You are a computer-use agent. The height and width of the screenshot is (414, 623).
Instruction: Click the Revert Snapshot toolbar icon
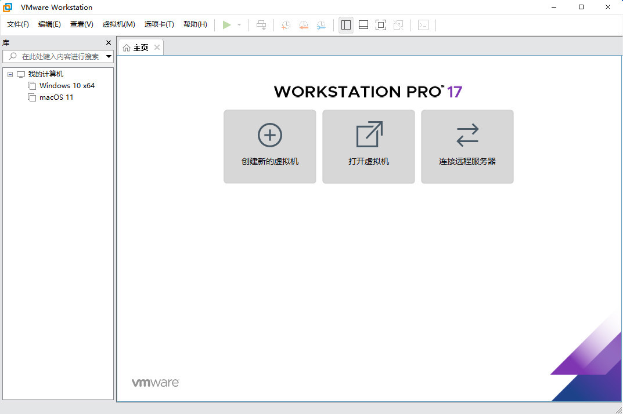[303, 25]
